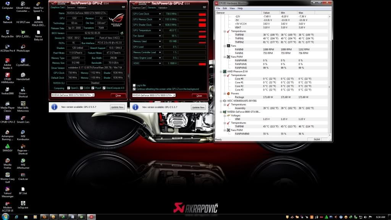This screenshot has height=220, width=391.
Task: Open the Ashampoo Burning desktop shortcut
Action: click(8, 135)
